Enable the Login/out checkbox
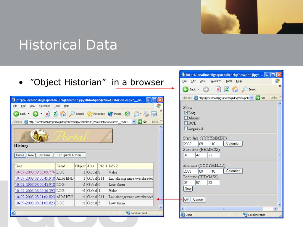This screenshot has width=303, height=227. click(x=186, y=128)
